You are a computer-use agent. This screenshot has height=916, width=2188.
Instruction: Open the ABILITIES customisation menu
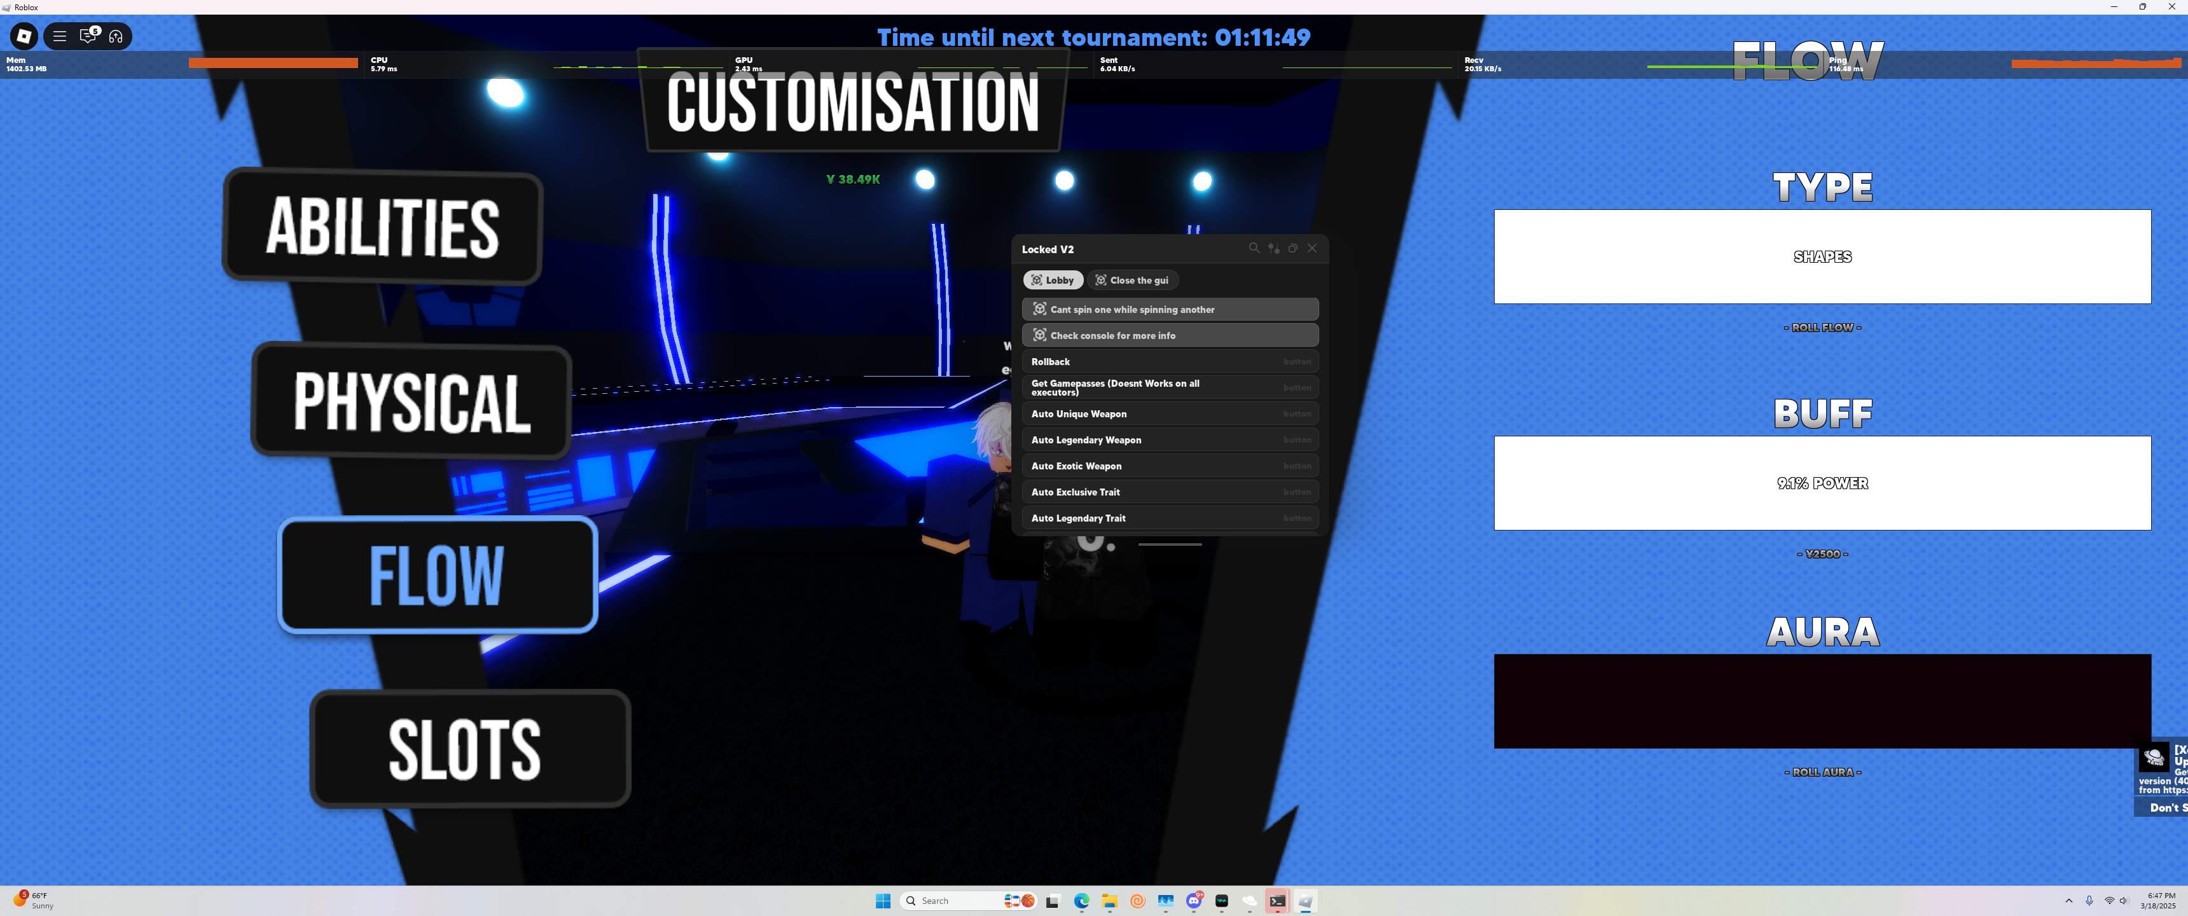382,226
